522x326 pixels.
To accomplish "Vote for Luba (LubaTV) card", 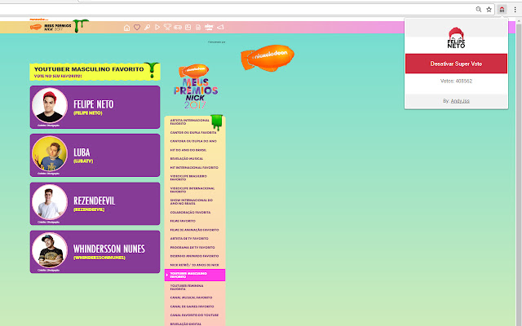I will point(95,156).
